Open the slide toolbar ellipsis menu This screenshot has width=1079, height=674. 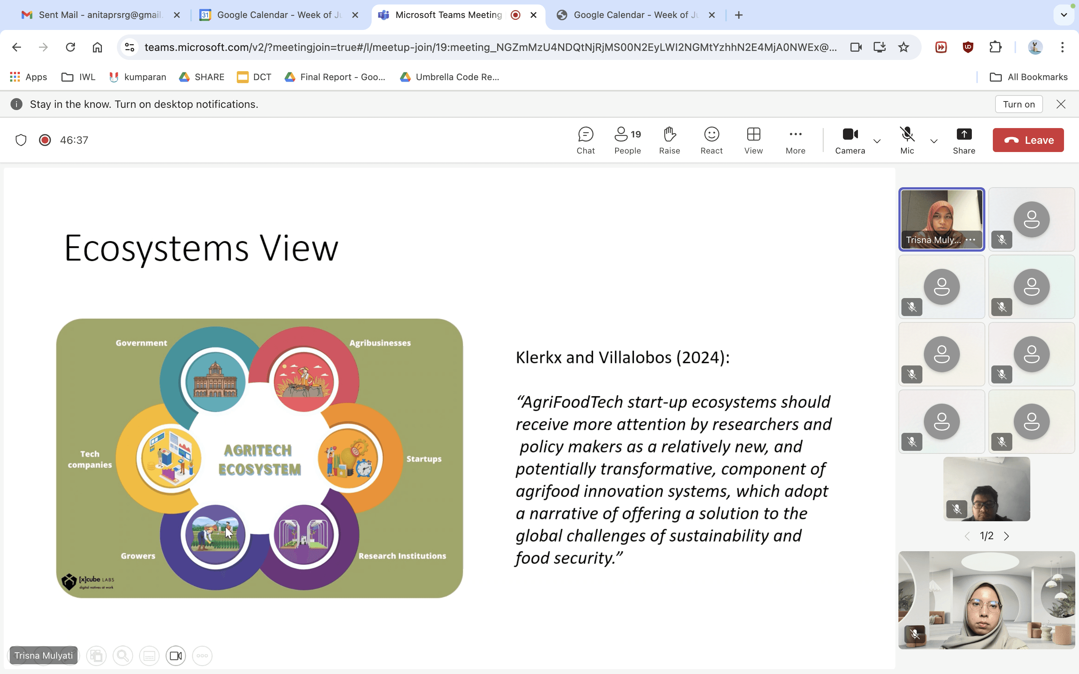[202, 656]
